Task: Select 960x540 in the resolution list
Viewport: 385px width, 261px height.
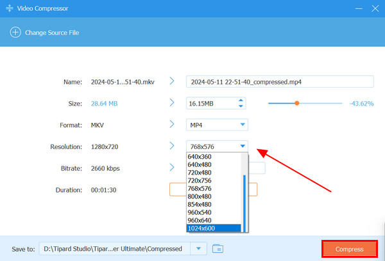Action: (199, 212)
